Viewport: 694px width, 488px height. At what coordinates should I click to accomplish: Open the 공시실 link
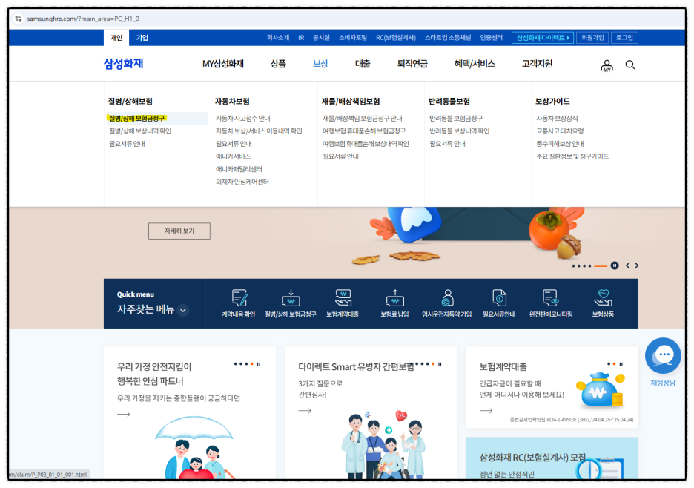(321, 38)
